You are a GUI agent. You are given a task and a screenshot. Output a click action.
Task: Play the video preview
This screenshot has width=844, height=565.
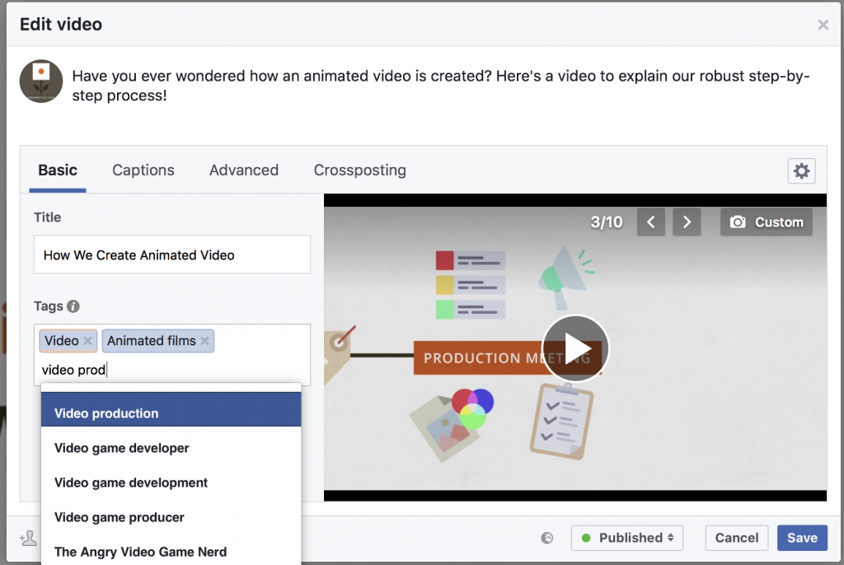click(x=575, y=348)
